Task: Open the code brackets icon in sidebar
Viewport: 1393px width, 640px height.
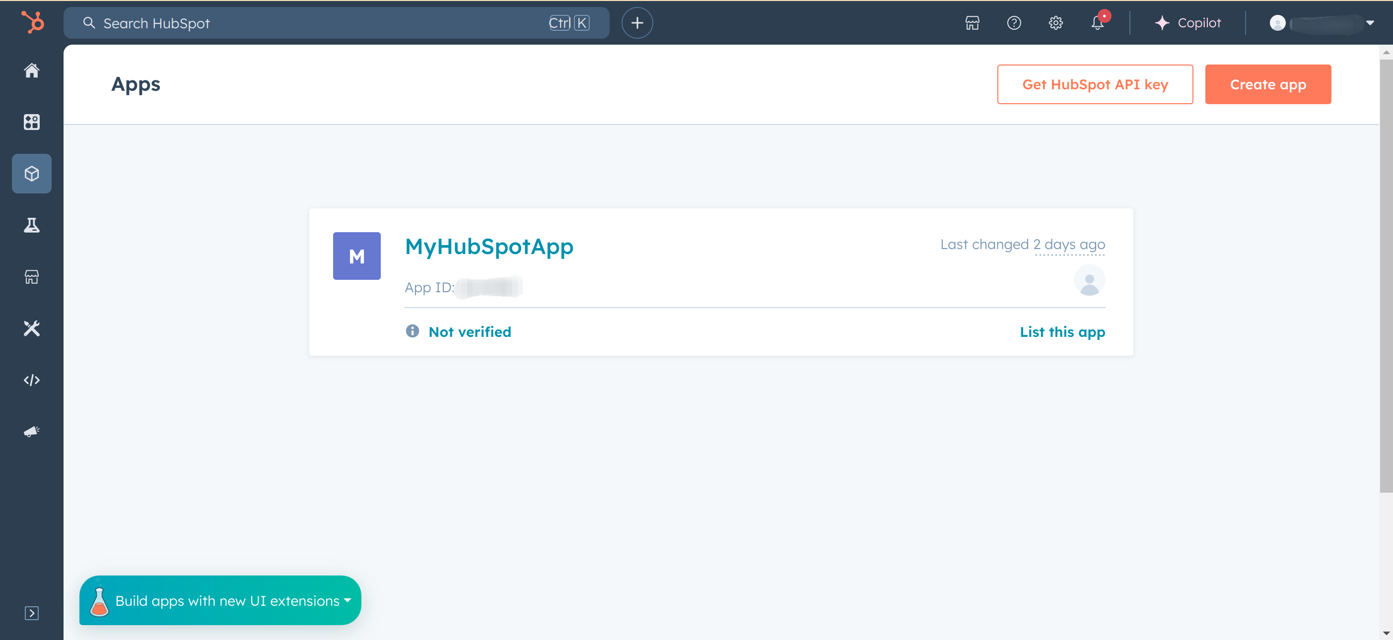Action: point(32,380)
